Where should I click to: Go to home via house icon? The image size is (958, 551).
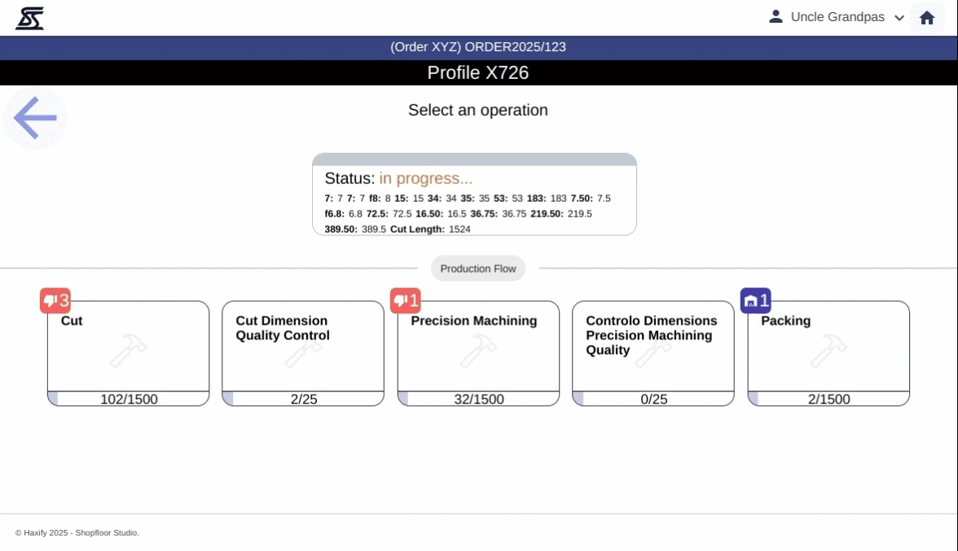click(926, 17)
